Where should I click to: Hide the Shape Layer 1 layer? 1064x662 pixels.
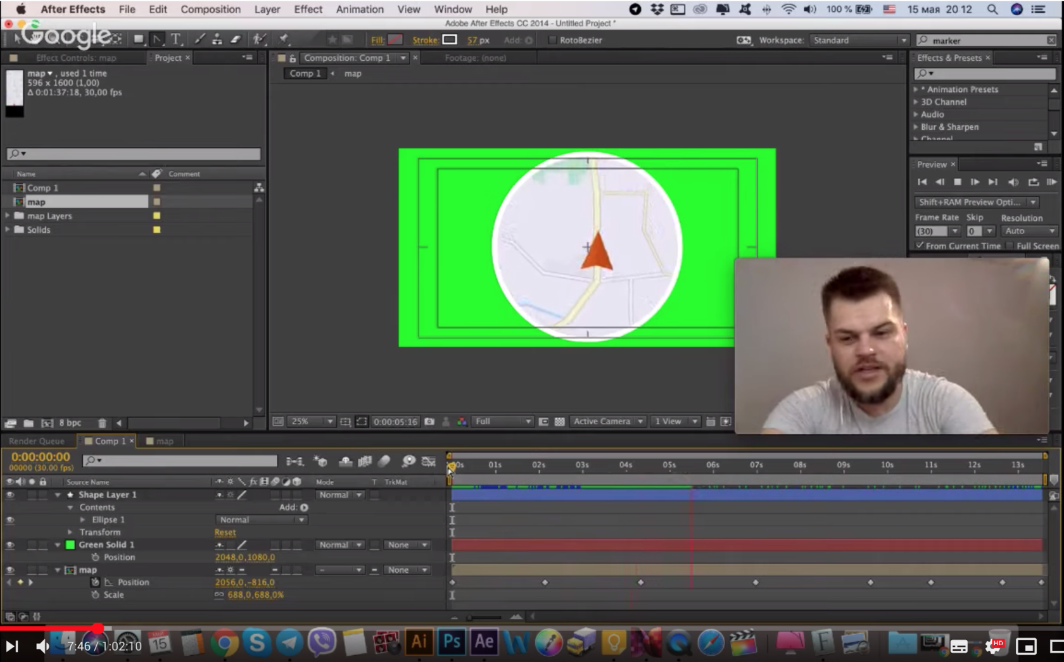point(10,495)
